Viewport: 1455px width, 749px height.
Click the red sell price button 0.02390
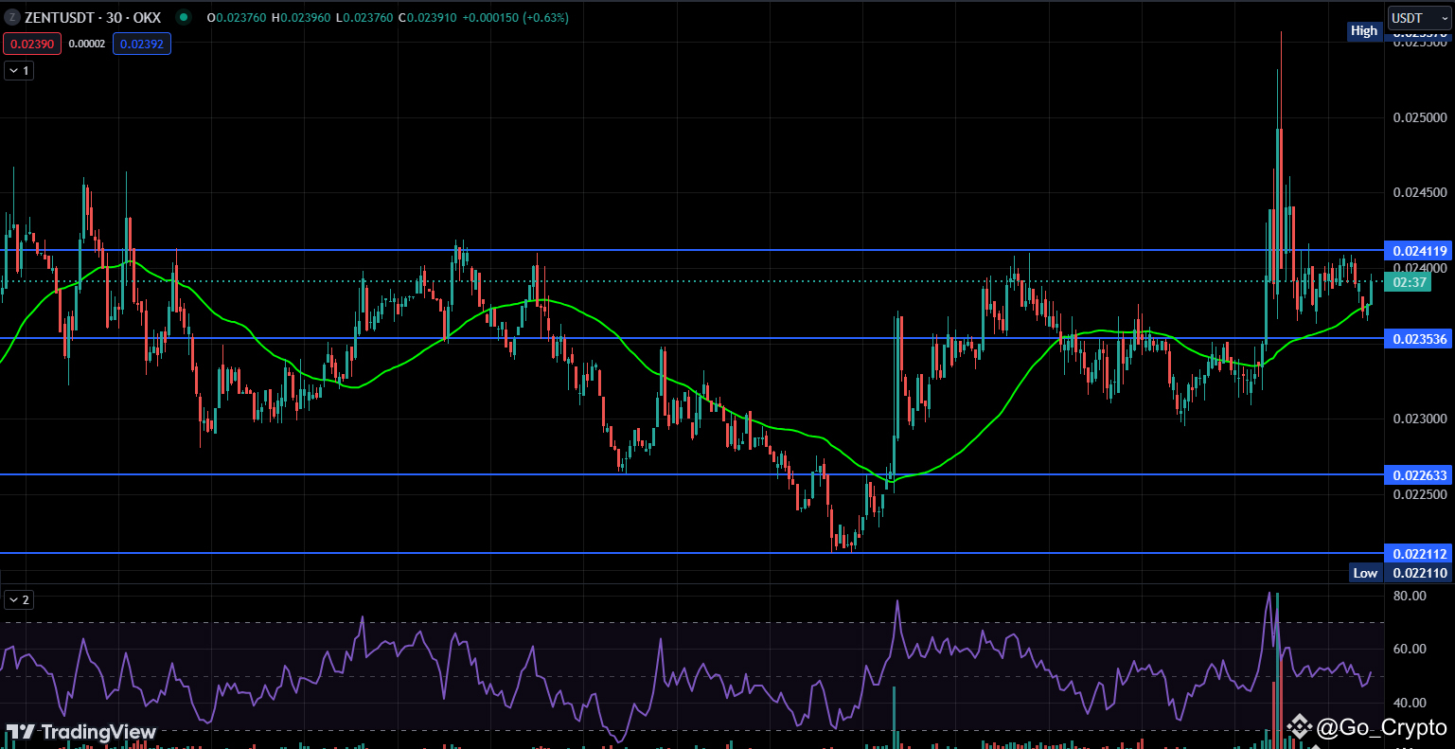pos(33,43)
